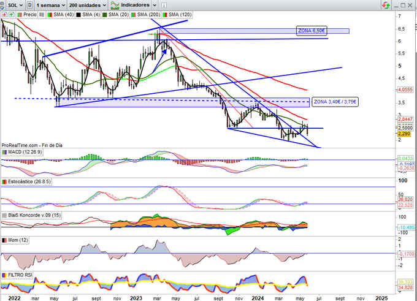Open the Indicadores panel
417x301 pixels.
tap(130, 5)
